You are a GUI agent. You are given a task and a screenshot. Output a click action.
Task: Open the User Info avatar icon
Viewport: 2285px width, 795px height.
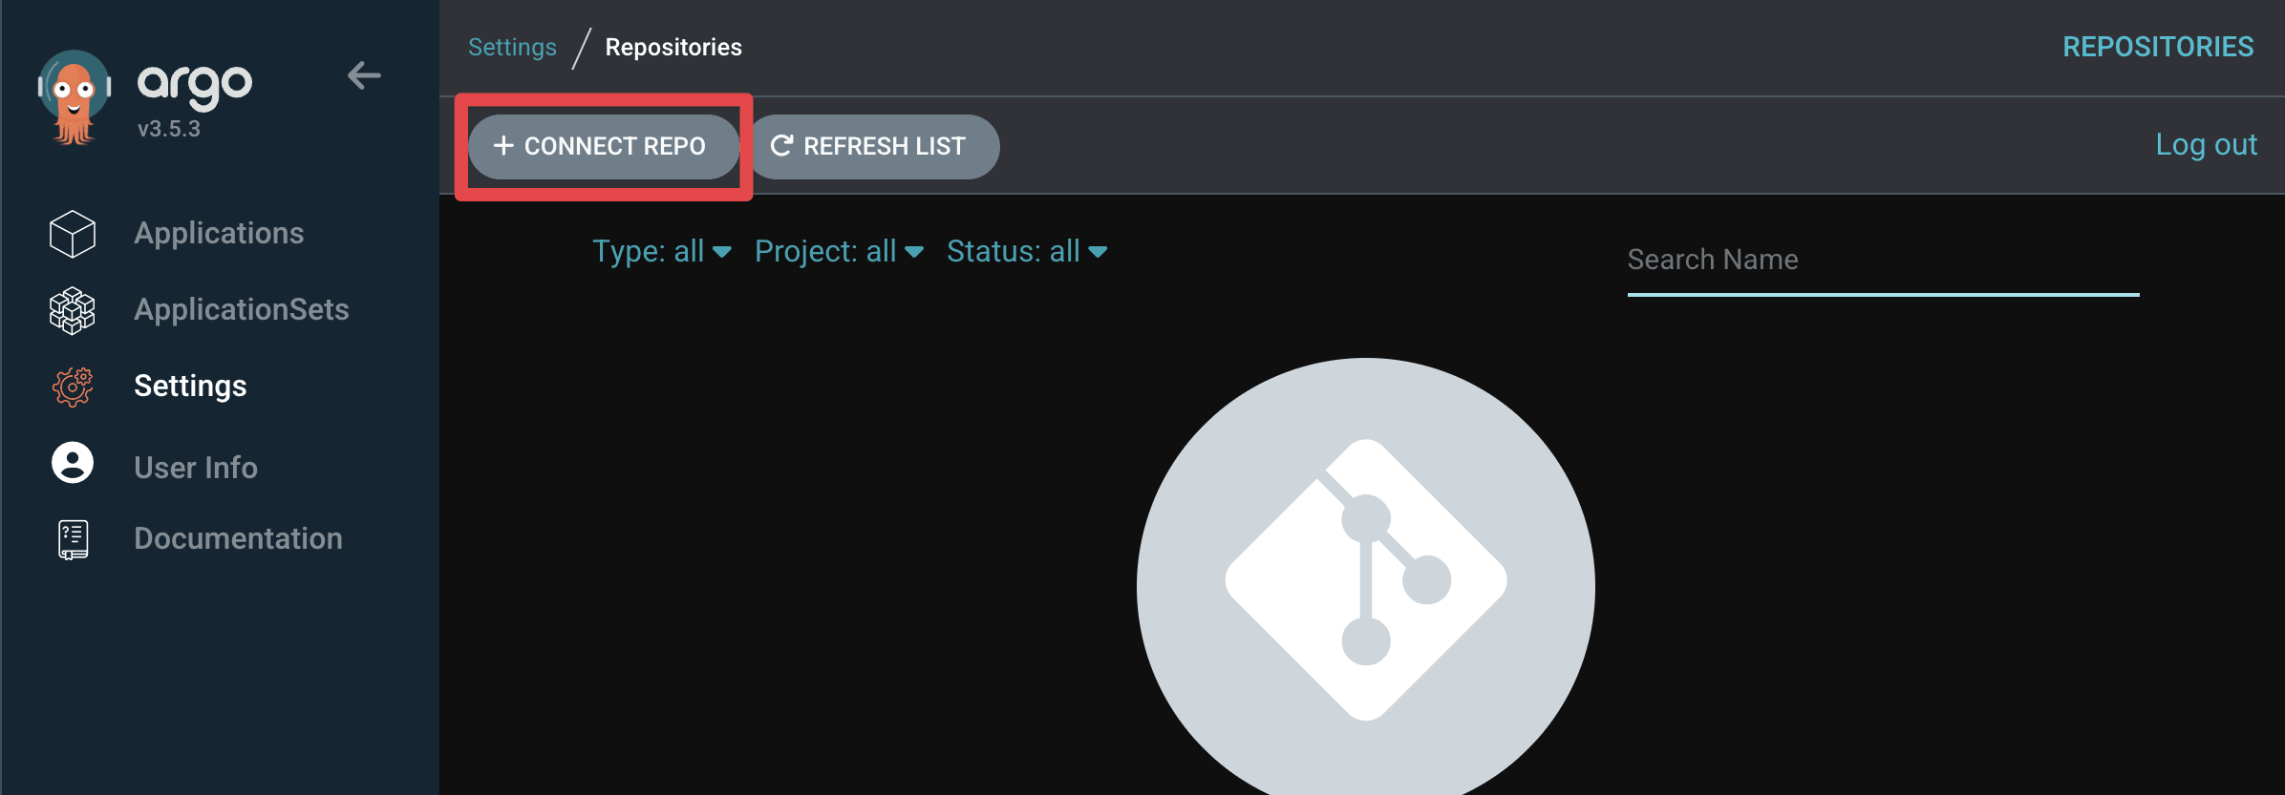click(73, 463)
